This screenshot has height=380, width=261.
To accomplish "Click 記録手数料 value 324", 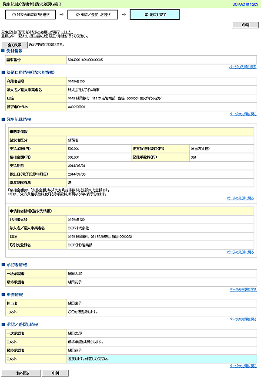I will point(193,157).
